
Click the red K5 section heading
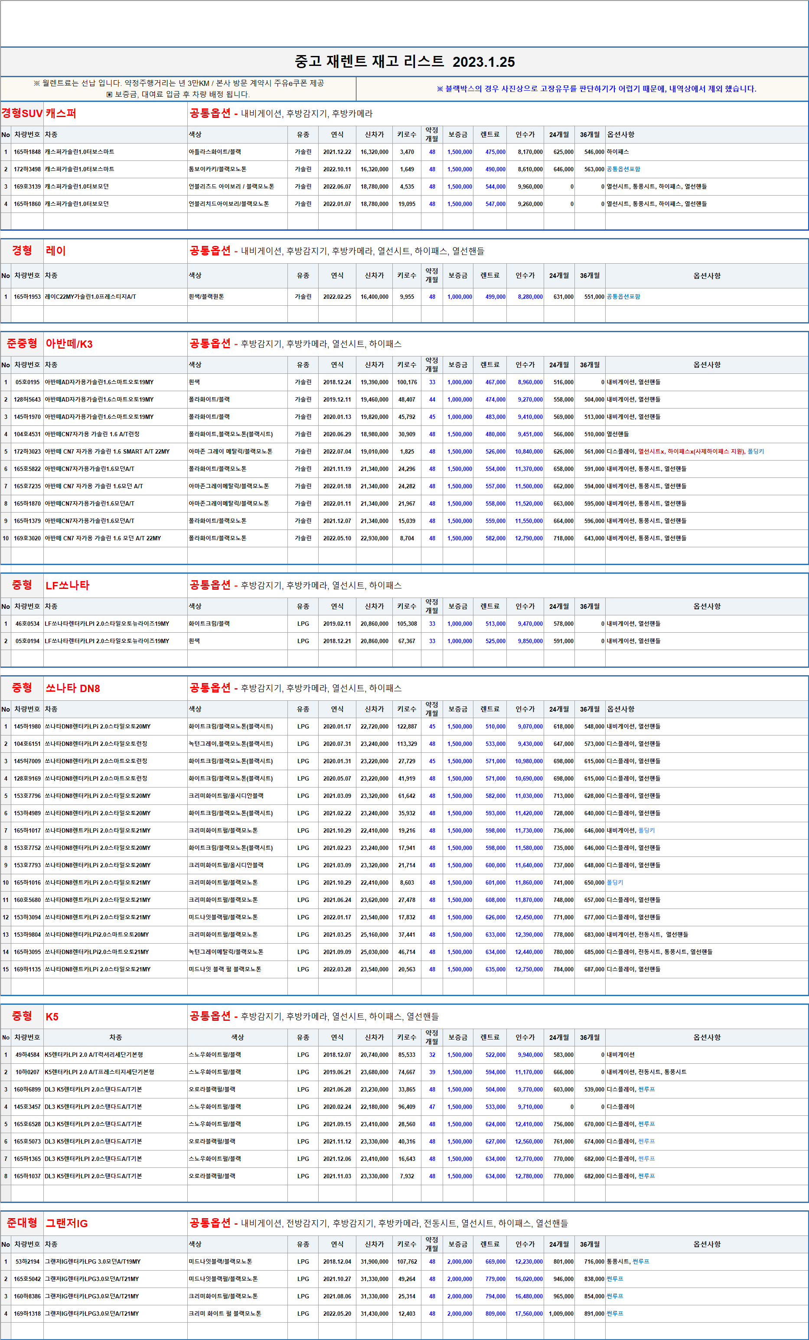[52, 1016]
